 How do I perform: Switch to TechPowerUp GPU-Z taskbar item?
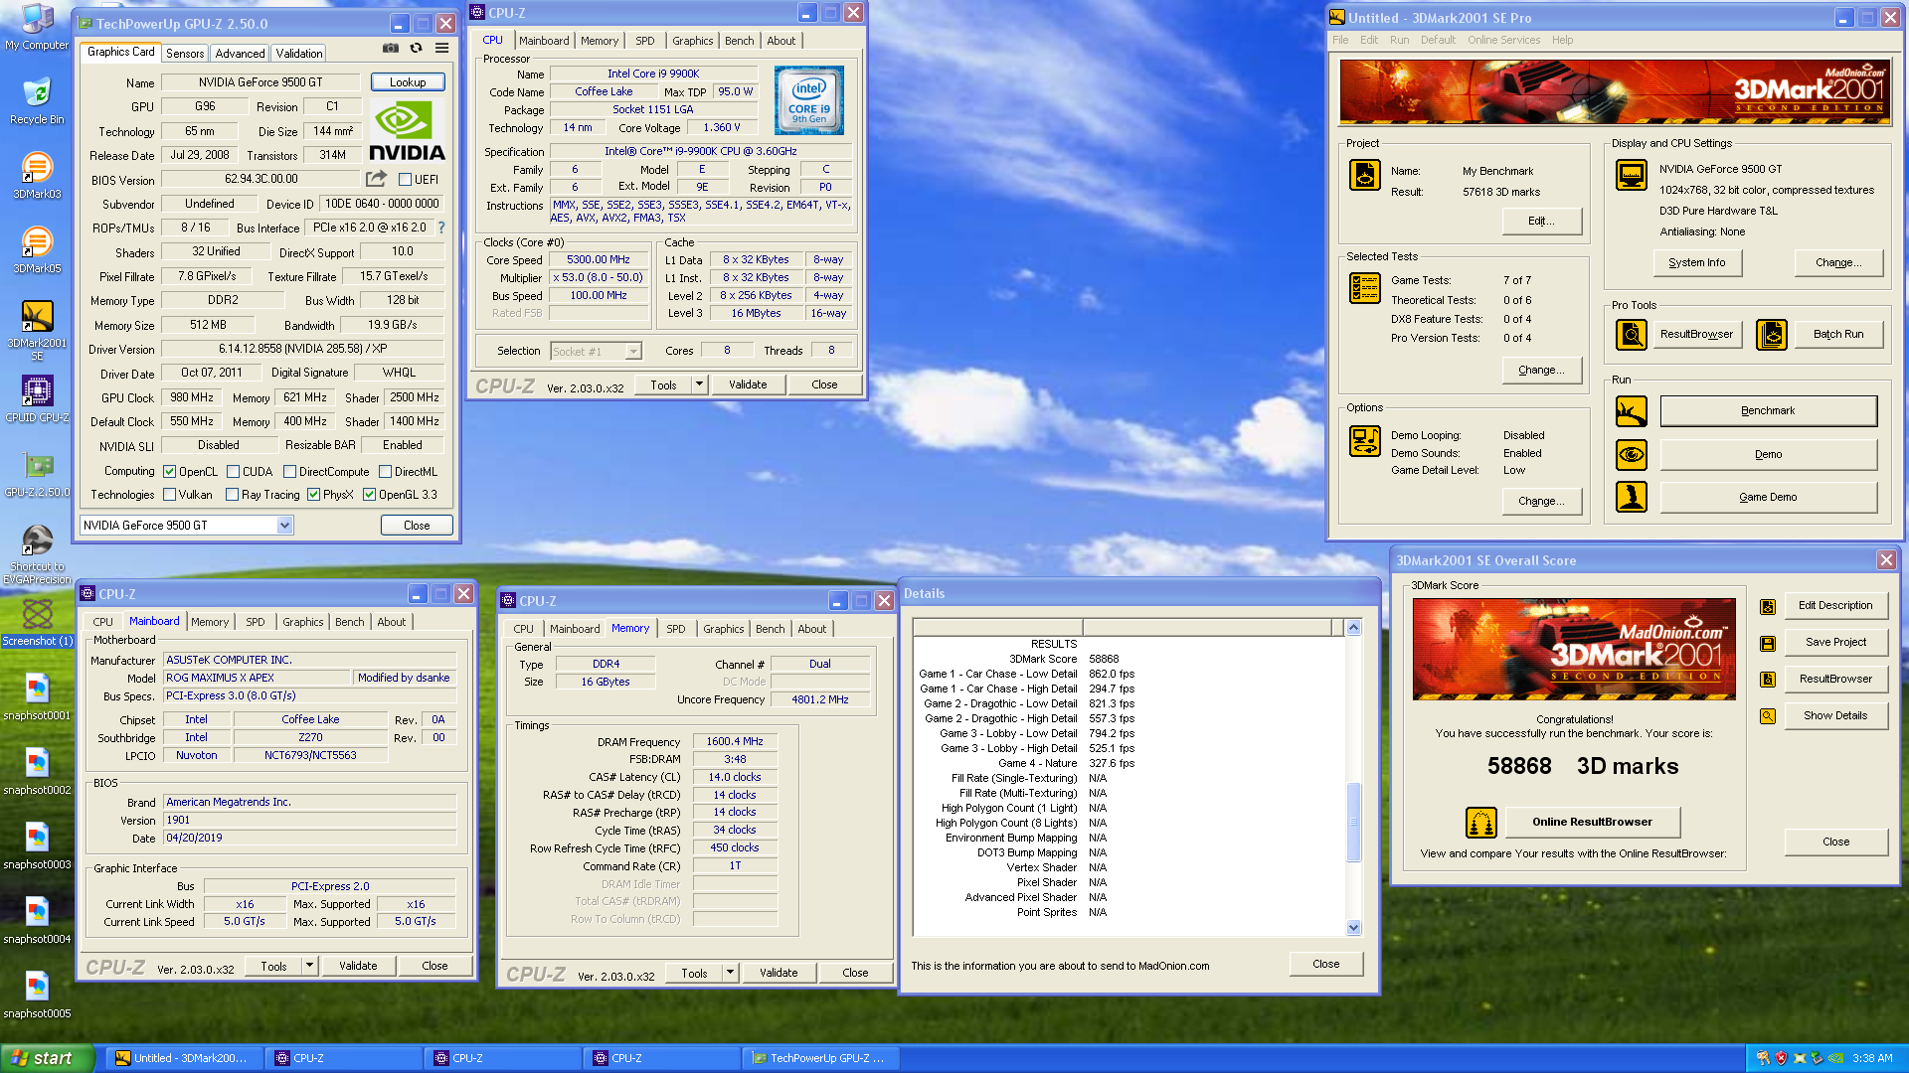[x=820, y=1058]
